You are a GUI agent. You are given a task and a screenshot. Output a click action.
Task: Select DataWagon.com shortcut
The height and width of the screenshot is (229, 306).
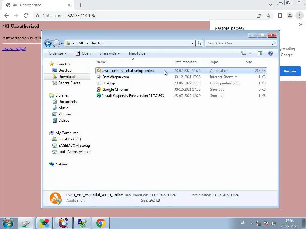[x=181, y=77]
